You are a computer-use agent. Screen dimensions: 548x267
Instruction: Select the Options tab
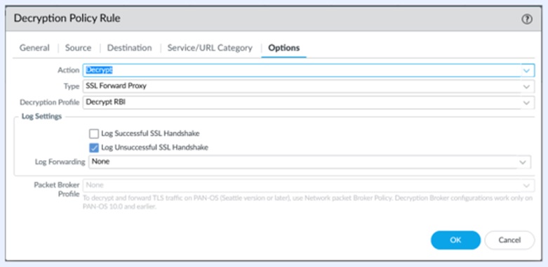pyautogui.click(x=283, y=48)
